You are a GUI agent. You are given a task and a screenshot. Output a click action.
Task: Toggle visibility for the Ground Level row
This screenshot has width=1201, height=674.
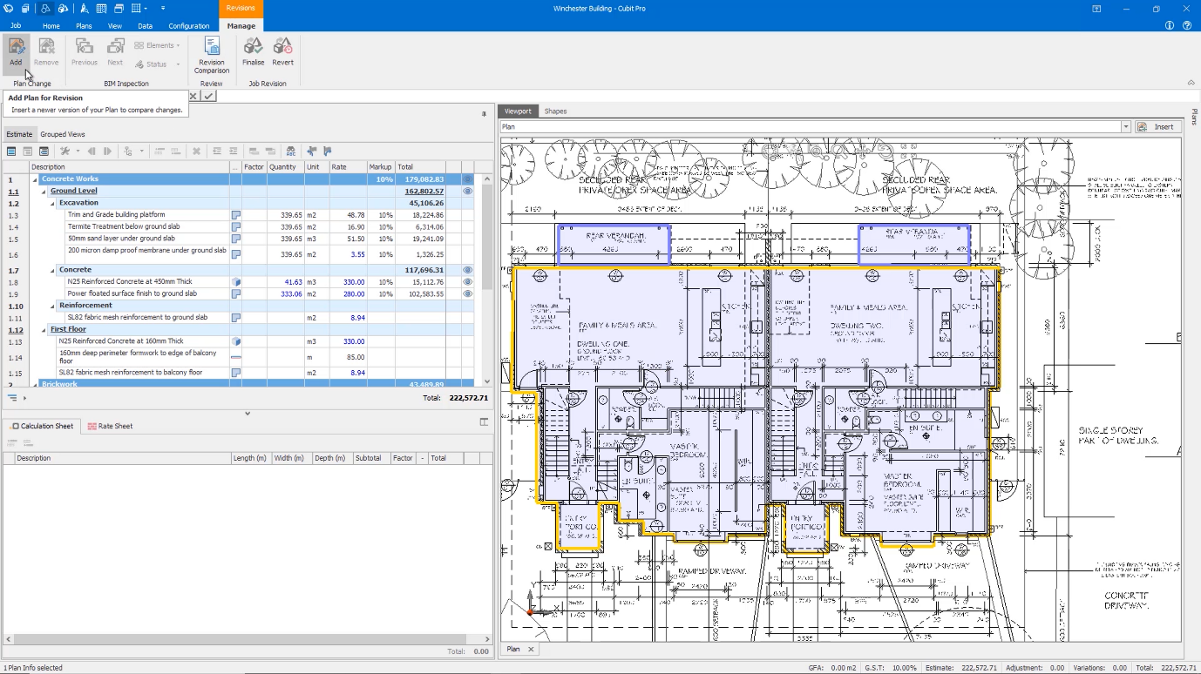(x=468, y=190)
